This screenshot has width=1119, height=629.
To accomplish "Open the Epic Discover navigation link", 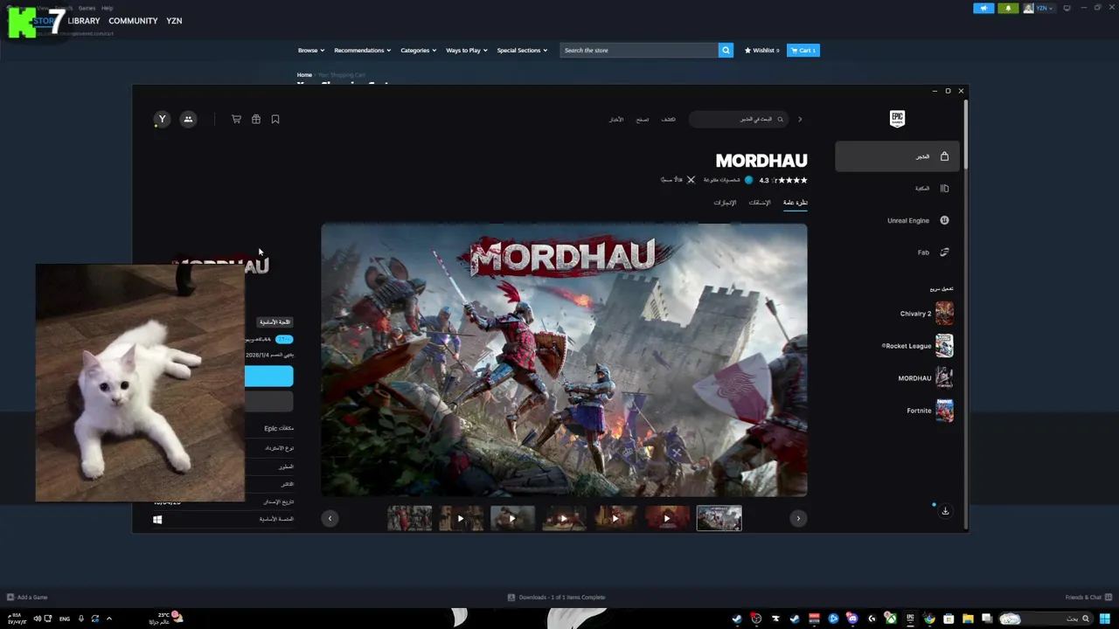I will pyautogui.click(x=669, y=119).
